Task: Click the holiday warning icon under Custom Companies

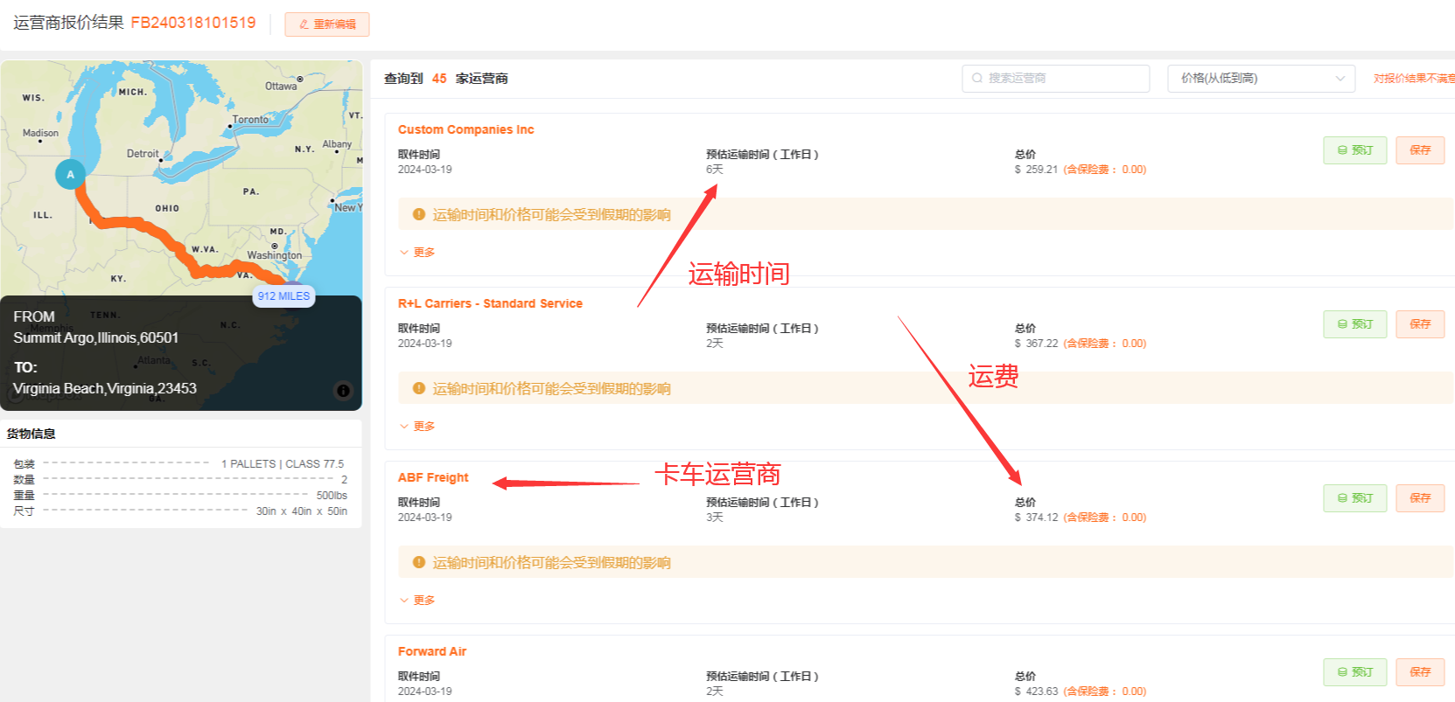Action: 419,214
